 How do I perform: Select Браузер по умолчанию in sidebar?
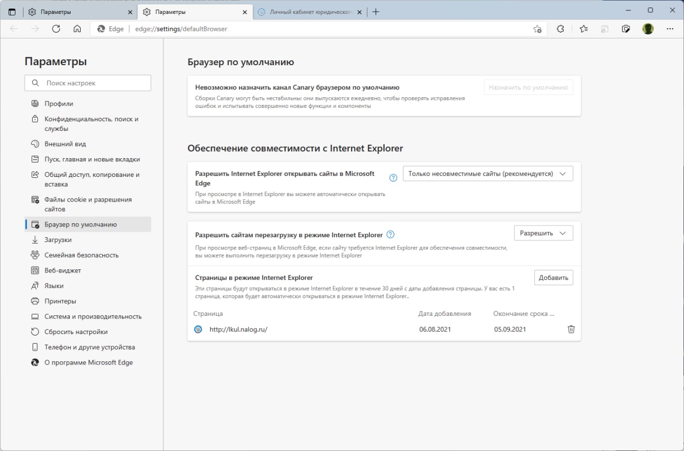(88, 224)
